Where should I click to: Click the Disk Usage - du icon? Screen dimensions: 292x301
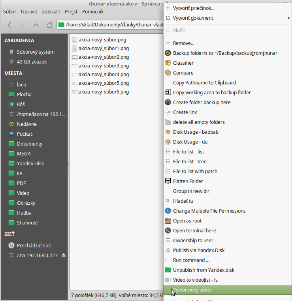[168, 142]
